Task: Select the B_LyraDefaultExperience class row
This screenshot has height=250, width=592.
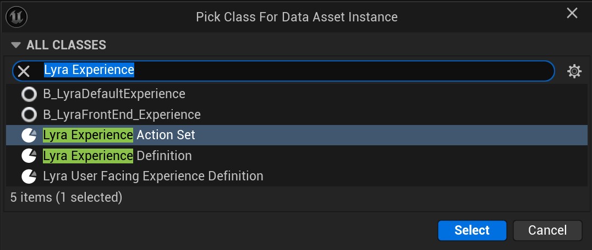Action: pos(114,94)
